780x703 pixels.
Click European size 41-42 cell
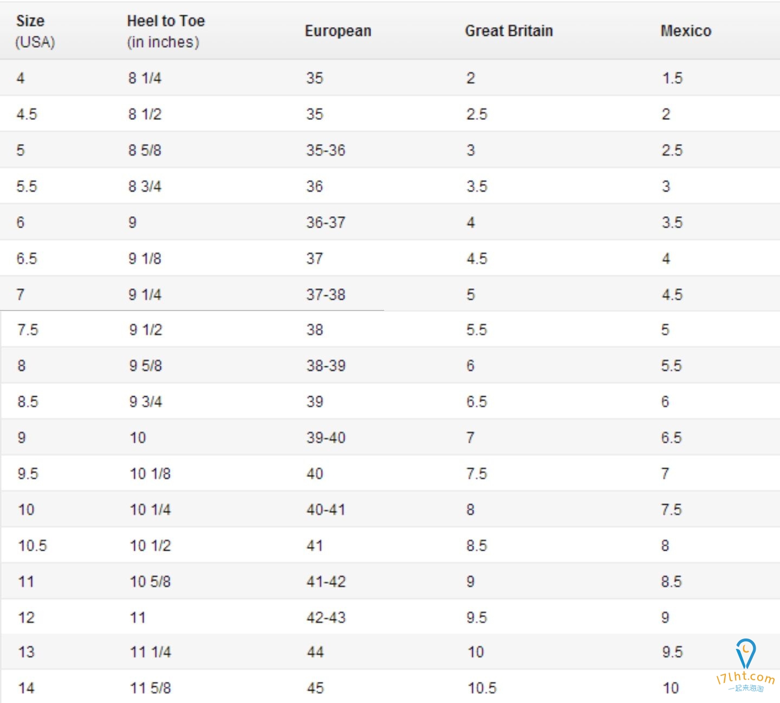click(326, 582)
